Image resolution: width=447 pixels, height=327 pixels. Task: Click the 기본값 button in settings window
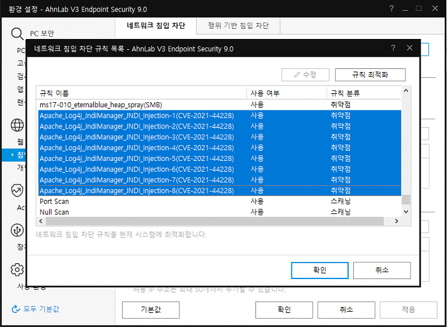[x=151, y=310]
